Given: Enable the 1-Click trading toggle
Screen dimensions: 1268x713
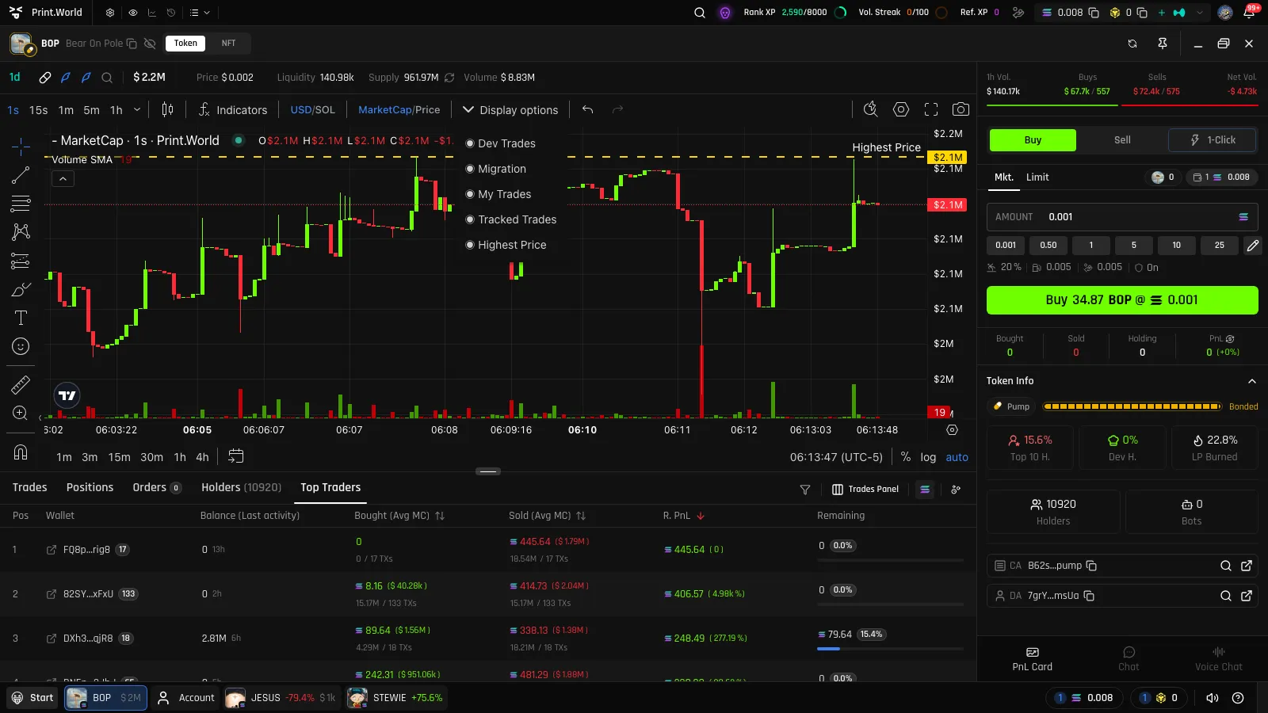Looking at the screenshot, I should [x=1213, y=140].
